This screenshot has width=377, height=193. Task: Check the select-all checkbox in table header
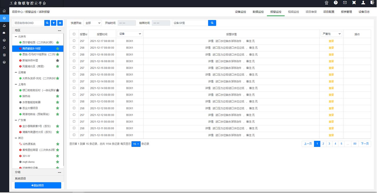74,34
